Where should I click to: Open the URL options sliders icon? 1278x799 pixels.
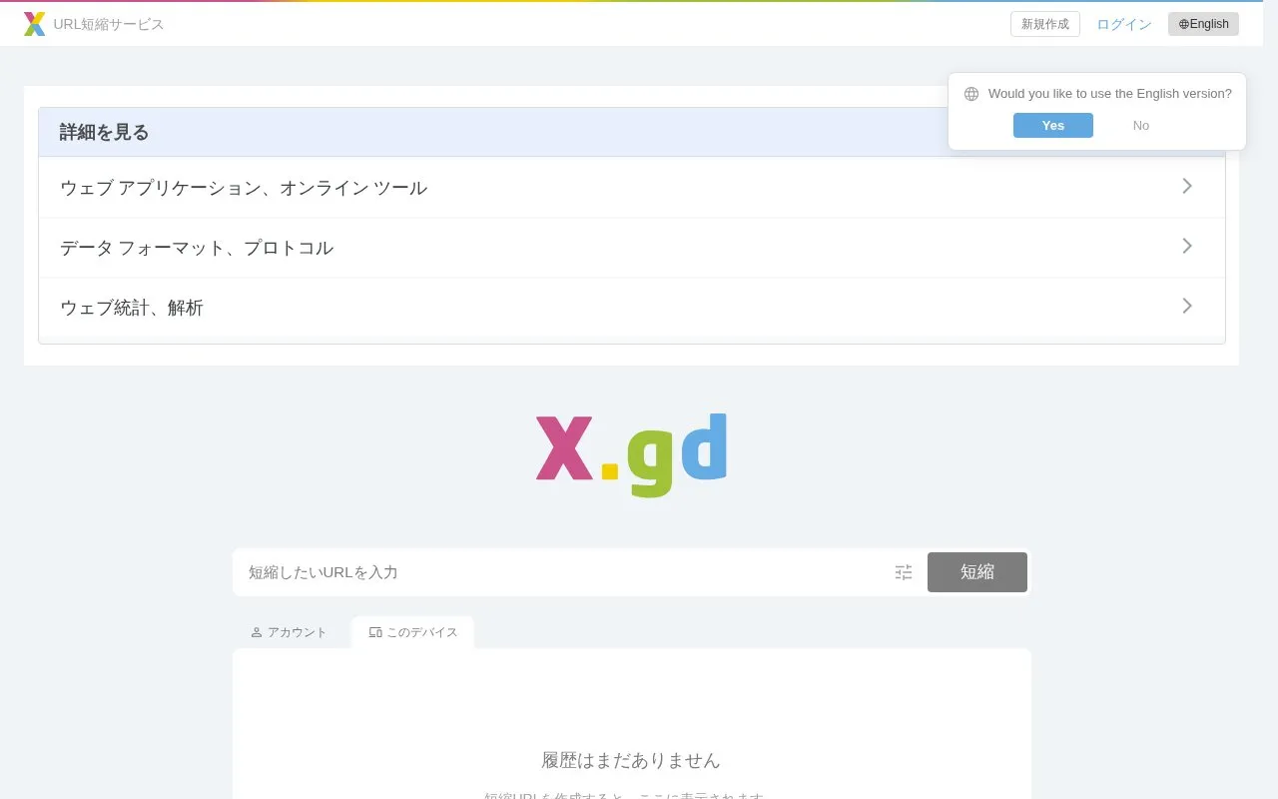904,572
